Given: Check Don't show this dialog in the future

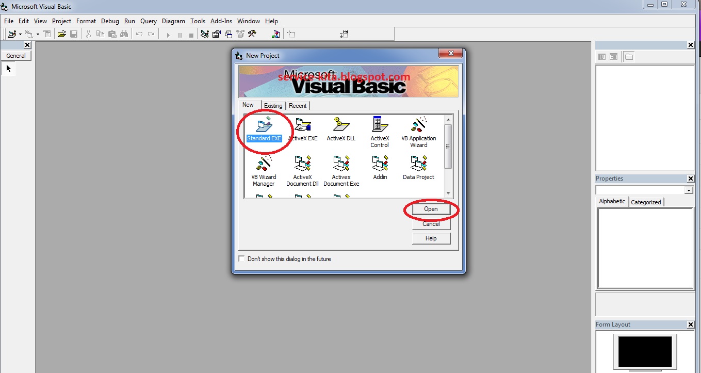Looking at the screenshot, I should (241, 258).
